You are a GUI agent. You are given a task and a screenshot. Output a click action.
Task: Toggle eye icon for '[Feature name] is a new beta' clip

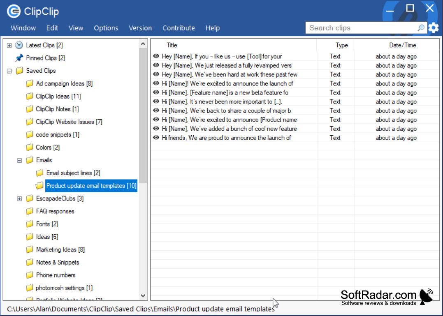[156, 92]
